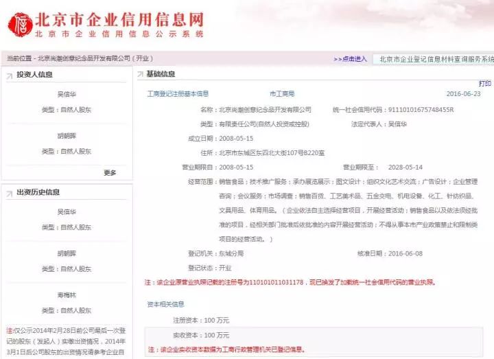Click the 投资人信息 panel heading

pyautogui.click(x=35, y=75)
